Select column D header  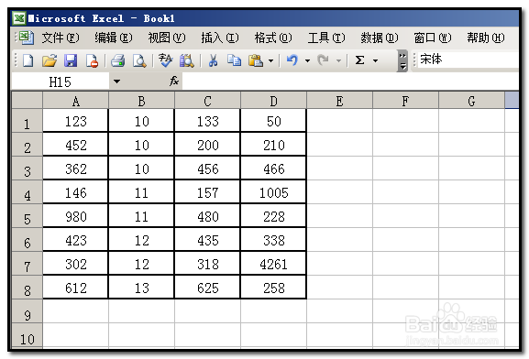tap(273, 101)
